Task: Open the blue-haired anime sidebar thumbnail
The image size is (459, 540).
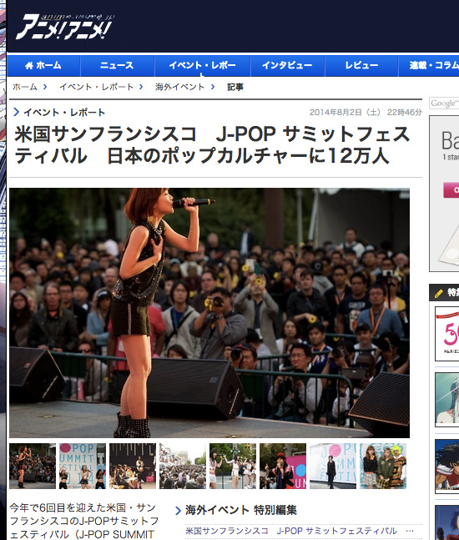Action: [x=447, y=400]
